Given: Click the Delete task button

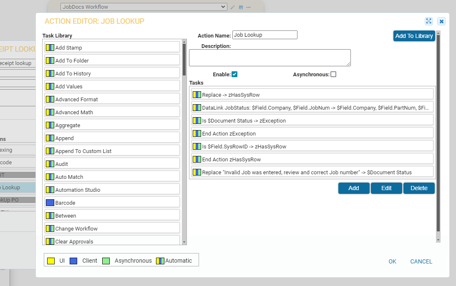Looking at the screenshot, I should coord(419,188).
